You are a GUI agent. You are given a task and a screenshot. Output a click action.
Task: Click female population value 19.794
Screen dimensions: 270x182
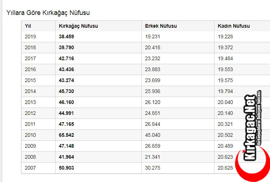click(225, 92)
